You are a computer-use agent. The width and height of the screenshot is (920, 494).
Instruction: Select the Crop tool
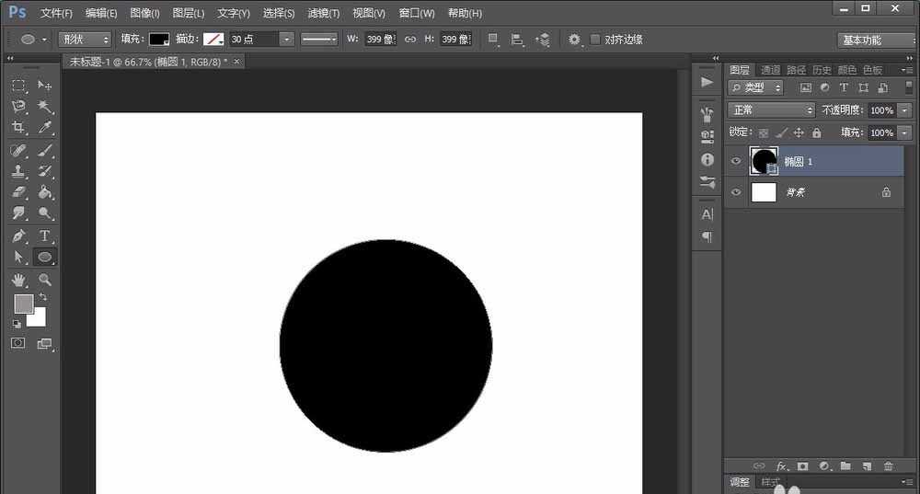(x=18, y=128)
